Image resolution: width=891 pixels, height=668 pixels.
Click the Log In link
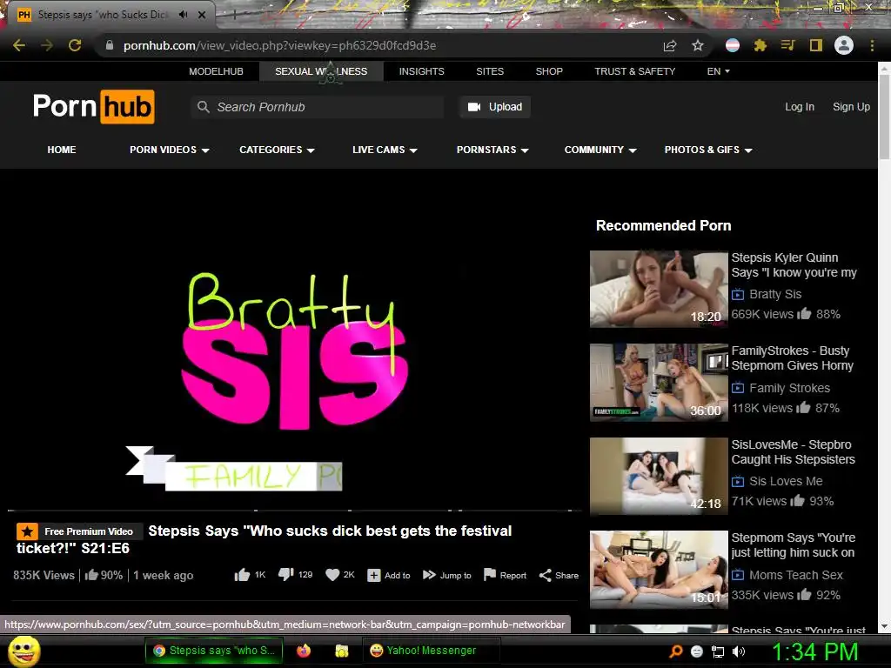pyautogui.click(x=800, y=107)
